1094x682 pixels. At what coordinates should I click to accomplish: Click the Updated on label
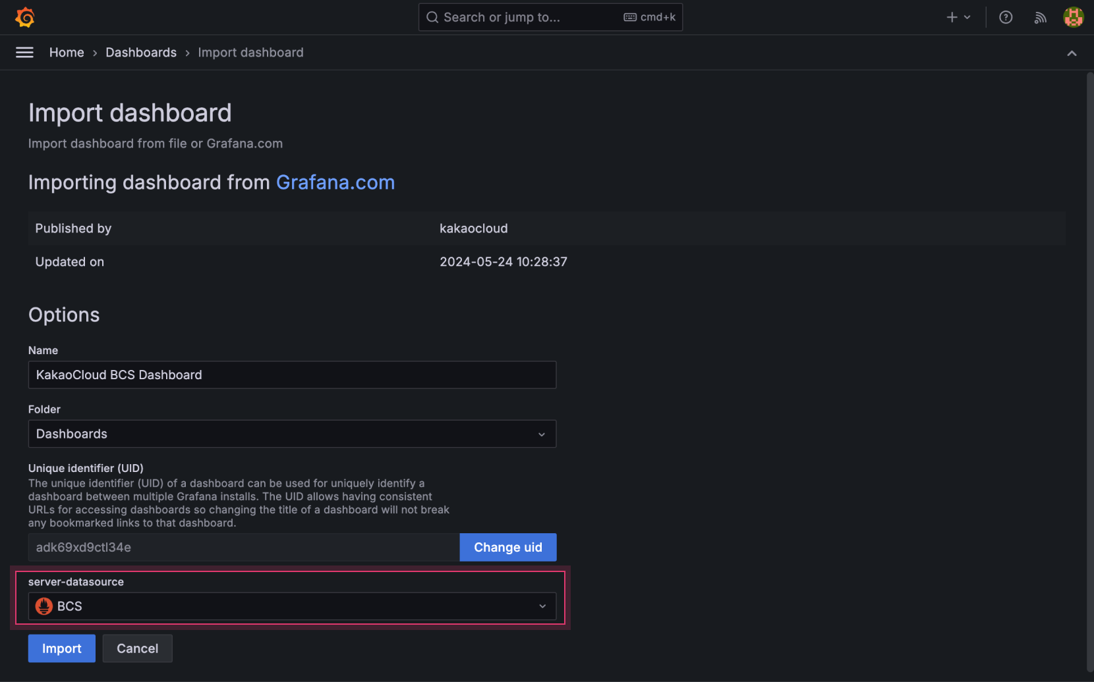point(70,261)
